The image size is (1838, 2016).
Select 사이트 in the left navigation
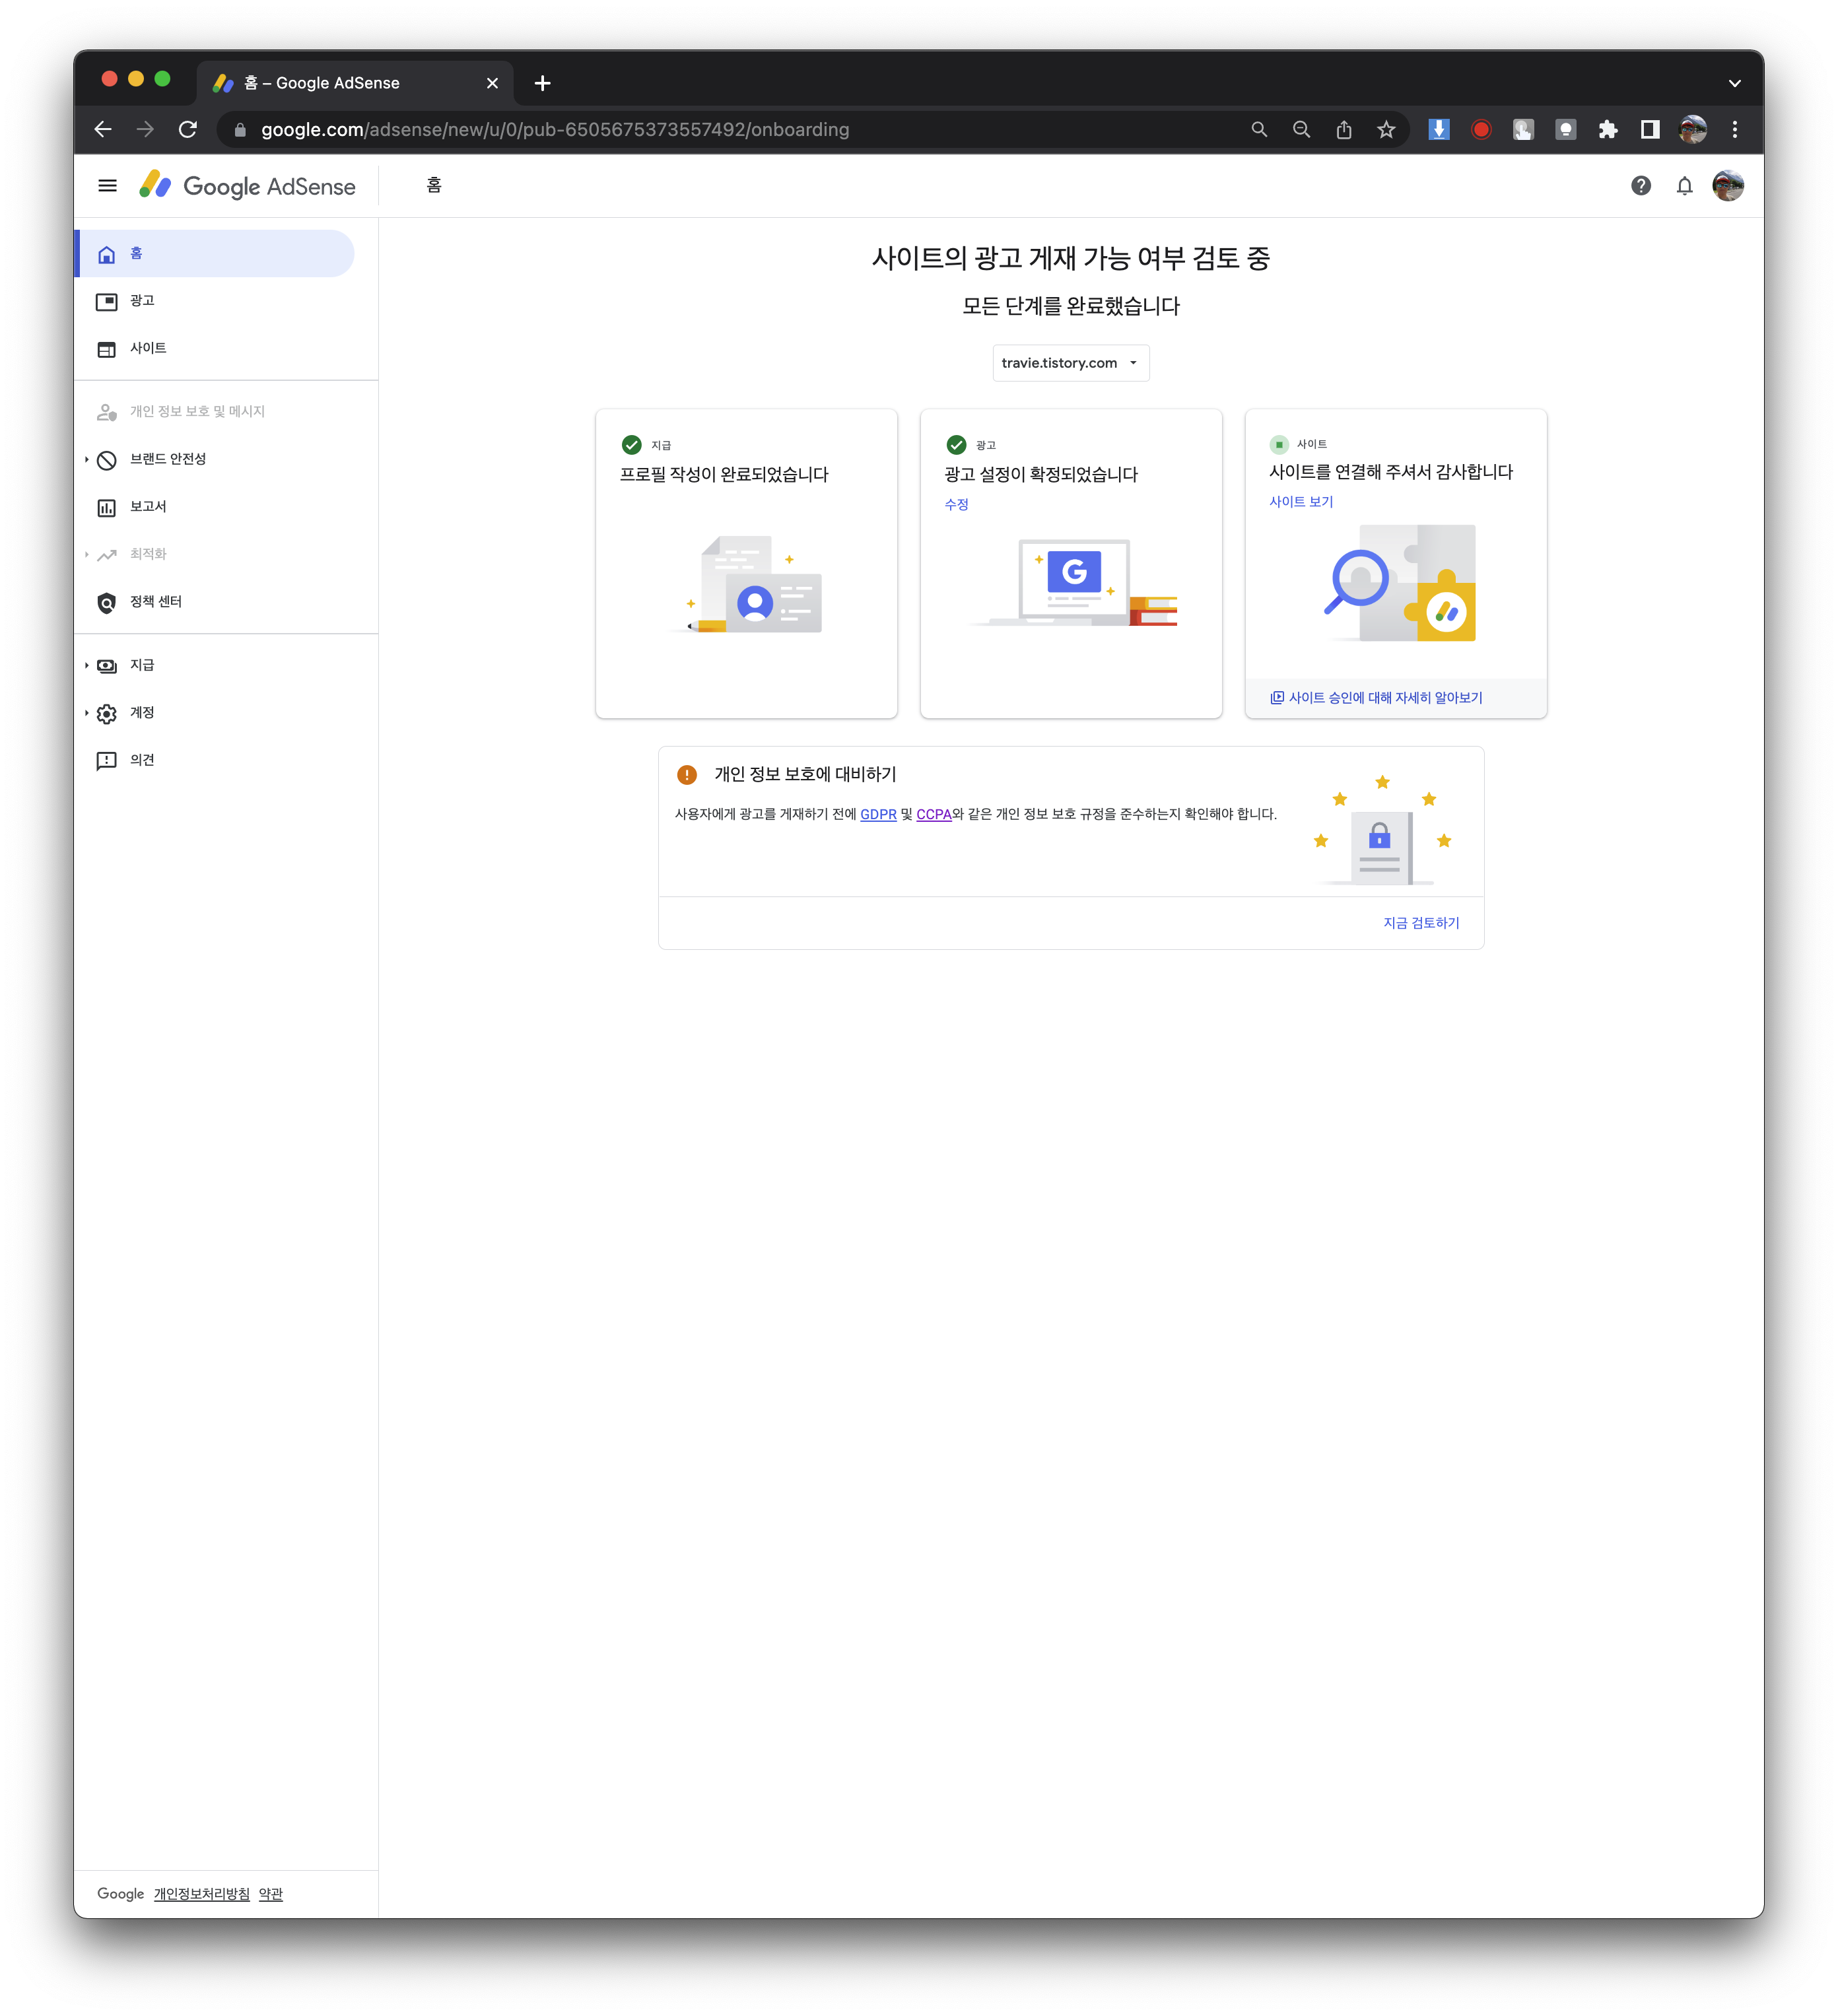pos(147,348)
